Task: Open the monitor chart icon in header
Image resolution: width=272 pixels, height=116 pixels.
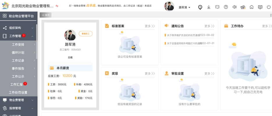Action: click(x=260, y=7)
